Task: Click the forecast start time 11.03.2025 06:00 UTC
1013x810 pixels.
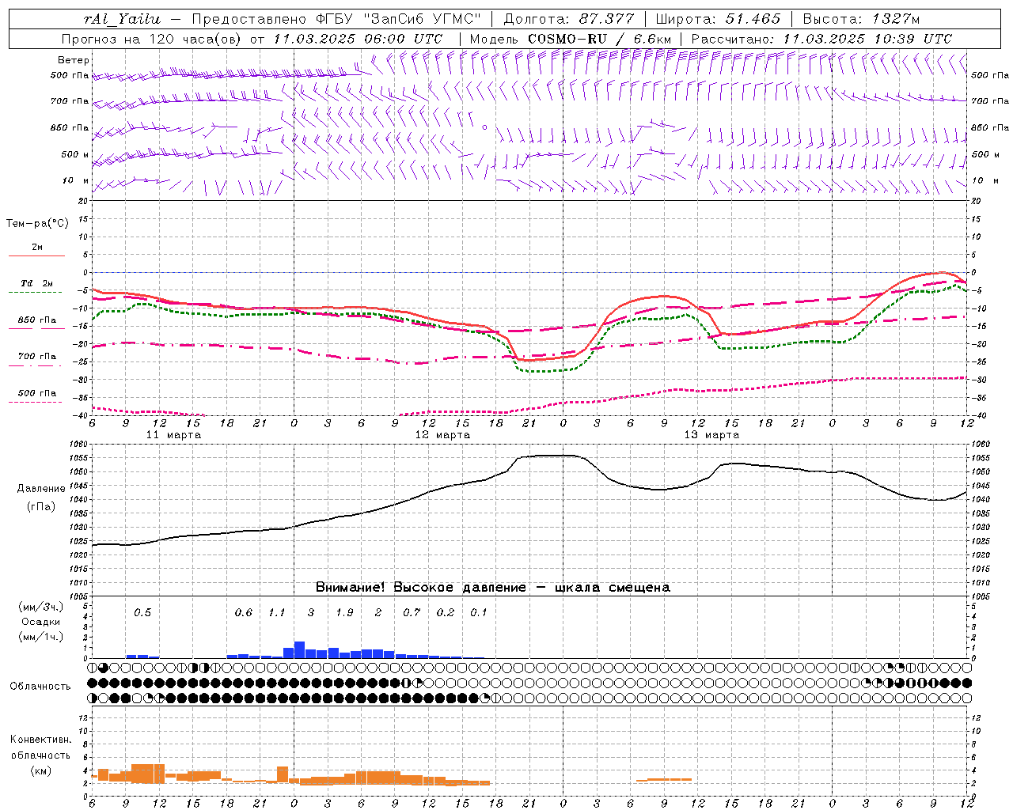Action: 358,39
